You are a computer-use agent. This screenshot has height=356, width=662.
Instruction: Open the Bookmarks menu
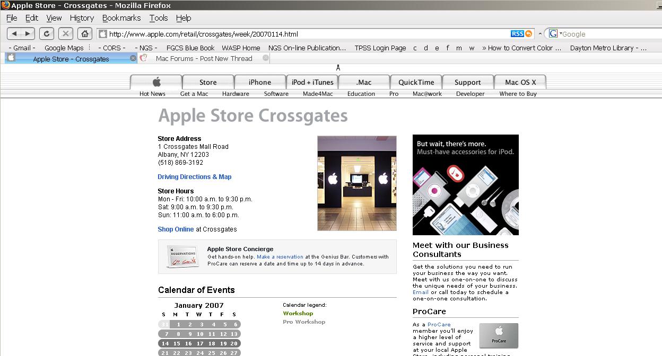121,17
